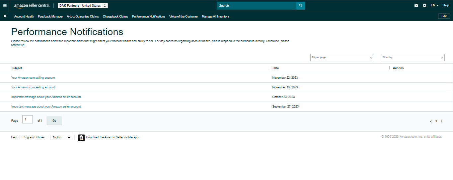
Task: Open the English footer language selector
Action: point(61,137)
